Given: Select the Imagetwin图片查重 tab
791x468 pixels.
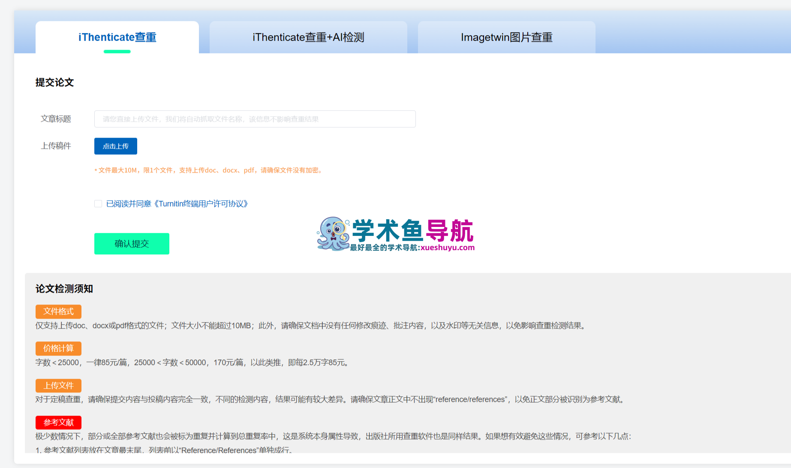Looking at the screenshot, I should click(506, 37).
